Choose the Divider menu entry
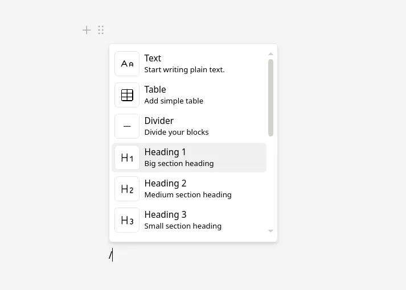 [189, 126]
